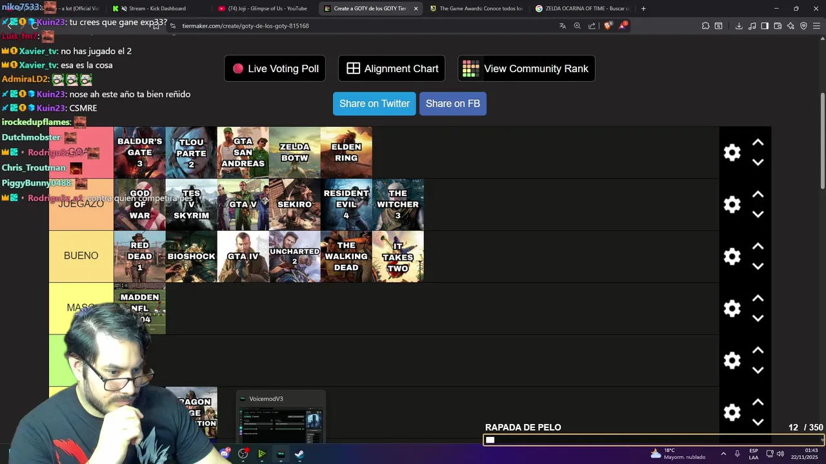
Task: Move the Dragon Age row up
Action: click(758, 403)
